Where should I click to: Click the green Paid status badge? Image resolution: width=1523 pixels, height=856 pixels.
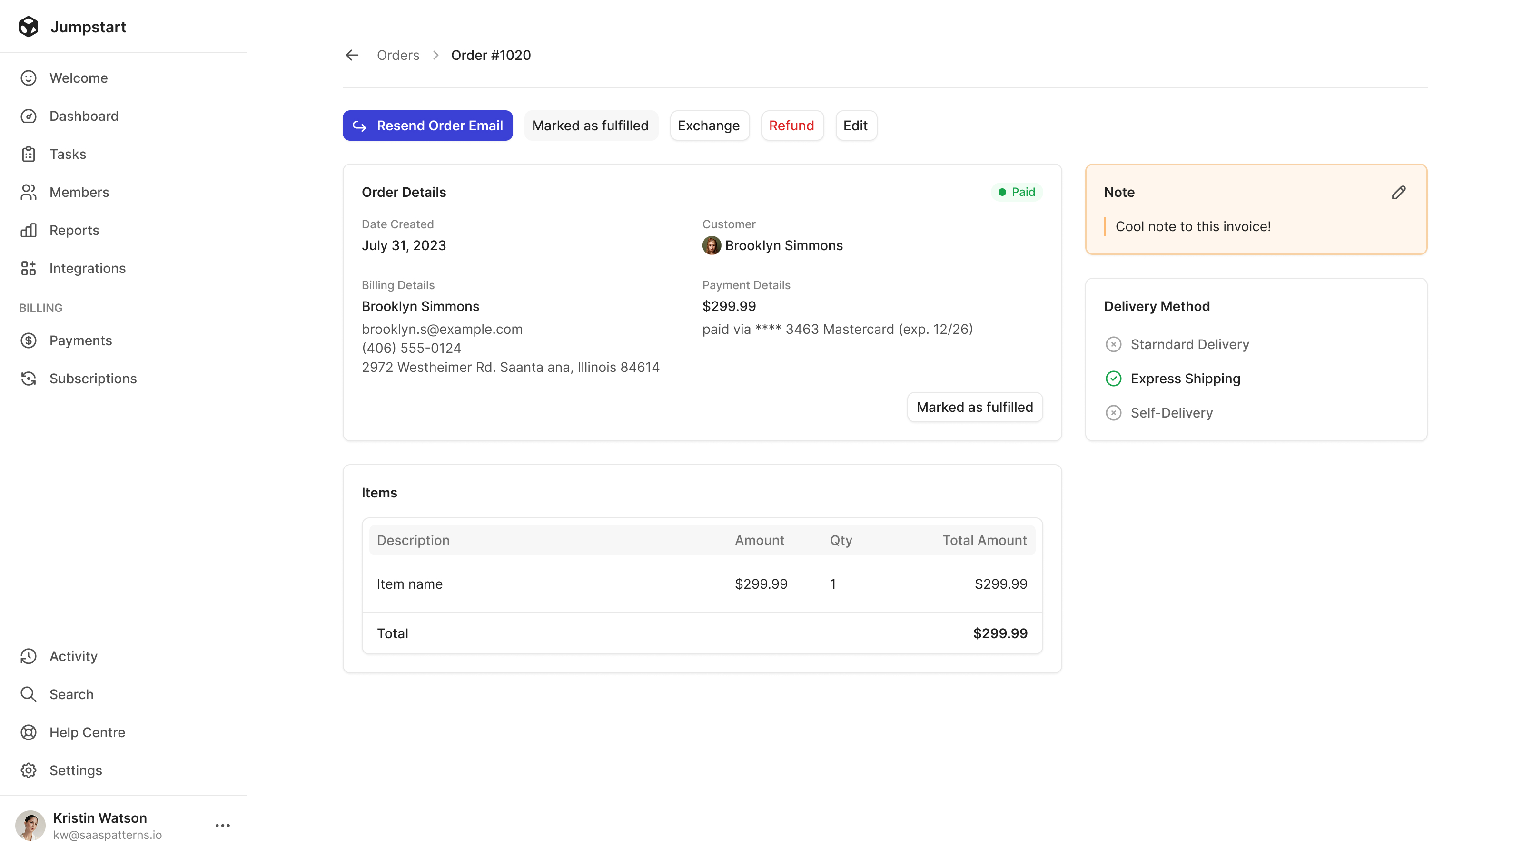(1016, 192)
